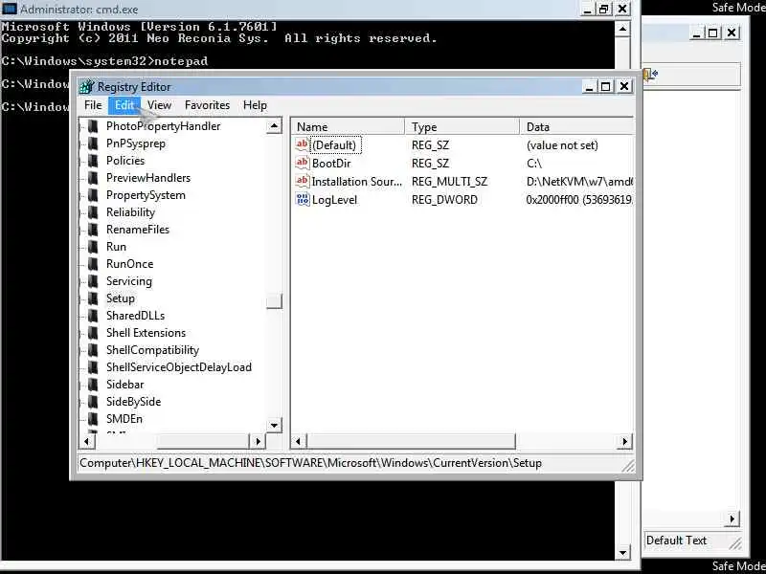Screen dimensions: 766x574
Task: Select the PhotoPropertyHandler folder icon
Action: click(x=93, y=126)
